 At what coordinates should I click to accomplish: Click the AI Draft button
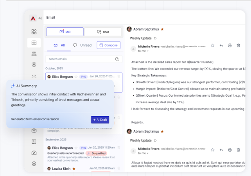click(x=100, y=120)
